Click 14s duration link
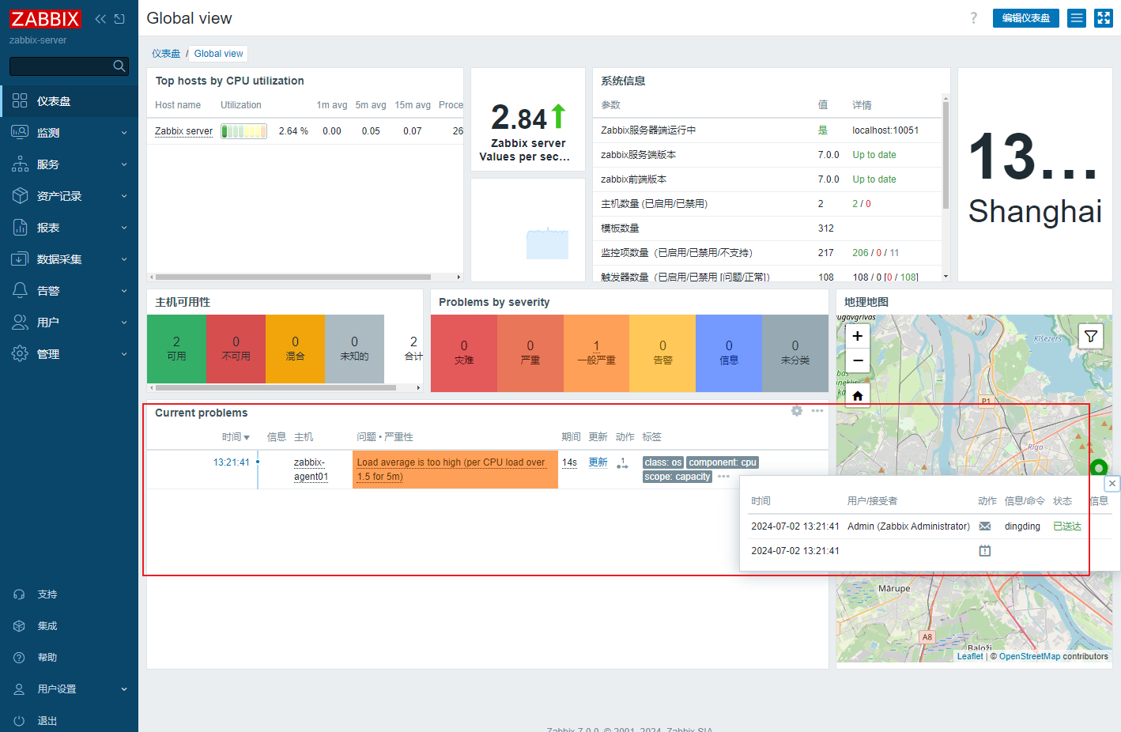 [x=569, y=462]
